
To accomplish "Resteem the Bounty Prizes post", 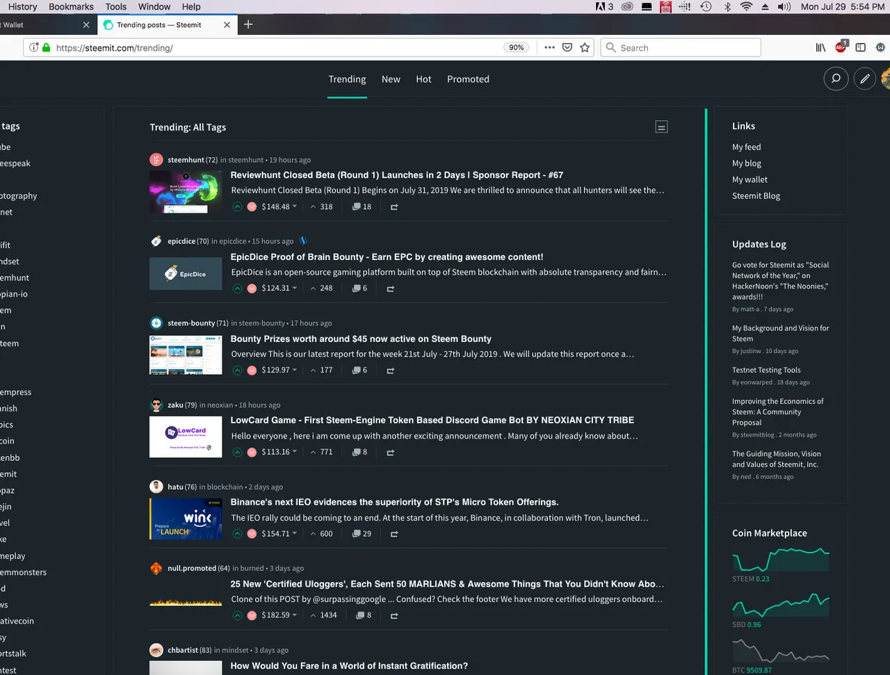I will pyautogui.click(x=391, y=371).
